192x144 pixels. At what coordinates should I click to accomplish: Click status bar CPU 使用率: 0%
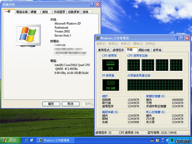(129, 133)
